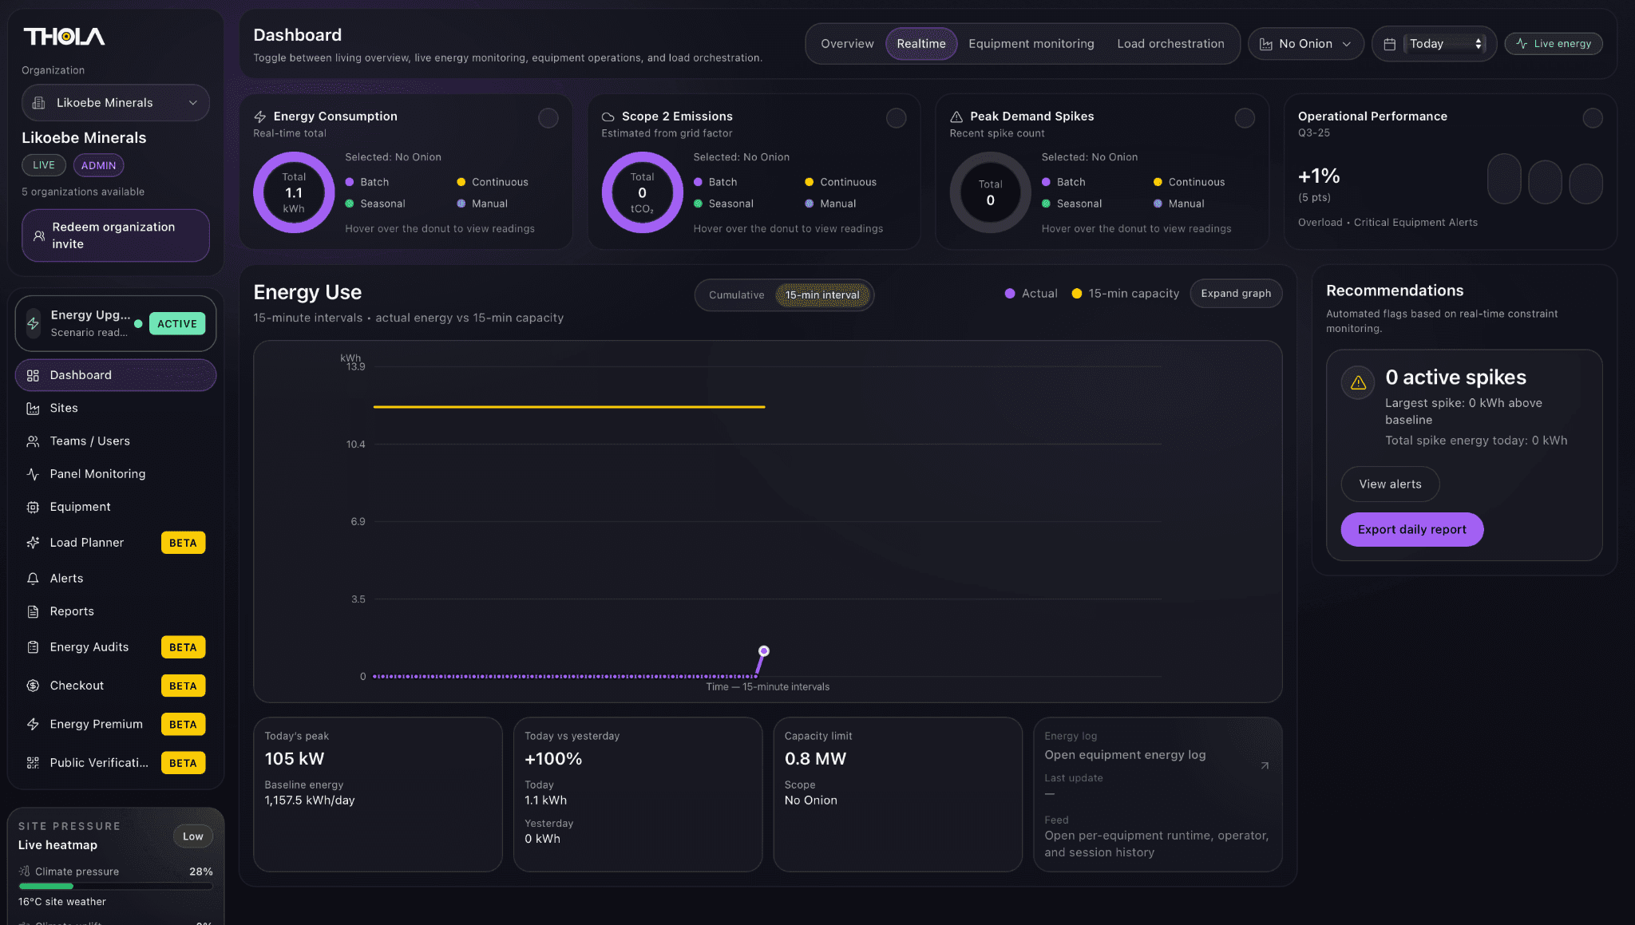Click the Energy Audits clipboard icon
Screen dimensions: 1635x925
[33, 647]
